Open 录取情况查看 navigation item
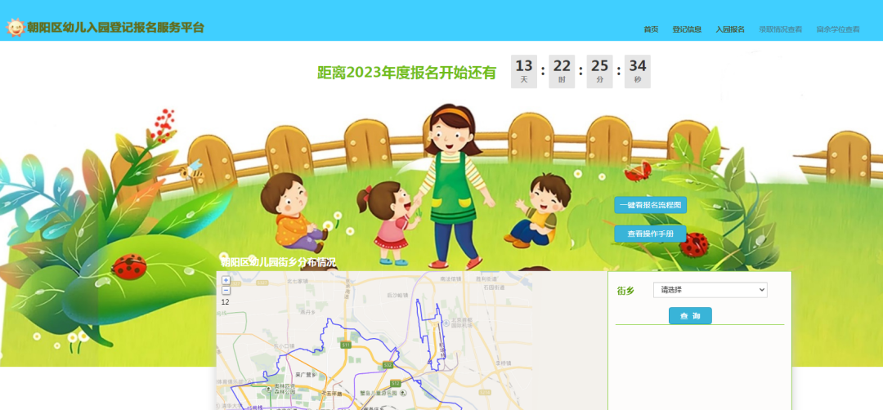This screenshot has width=883, height=410. pos(780,29)
